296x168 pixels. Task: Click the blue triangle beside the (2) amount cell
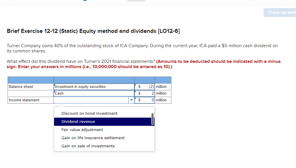click(x=135, y=85)
